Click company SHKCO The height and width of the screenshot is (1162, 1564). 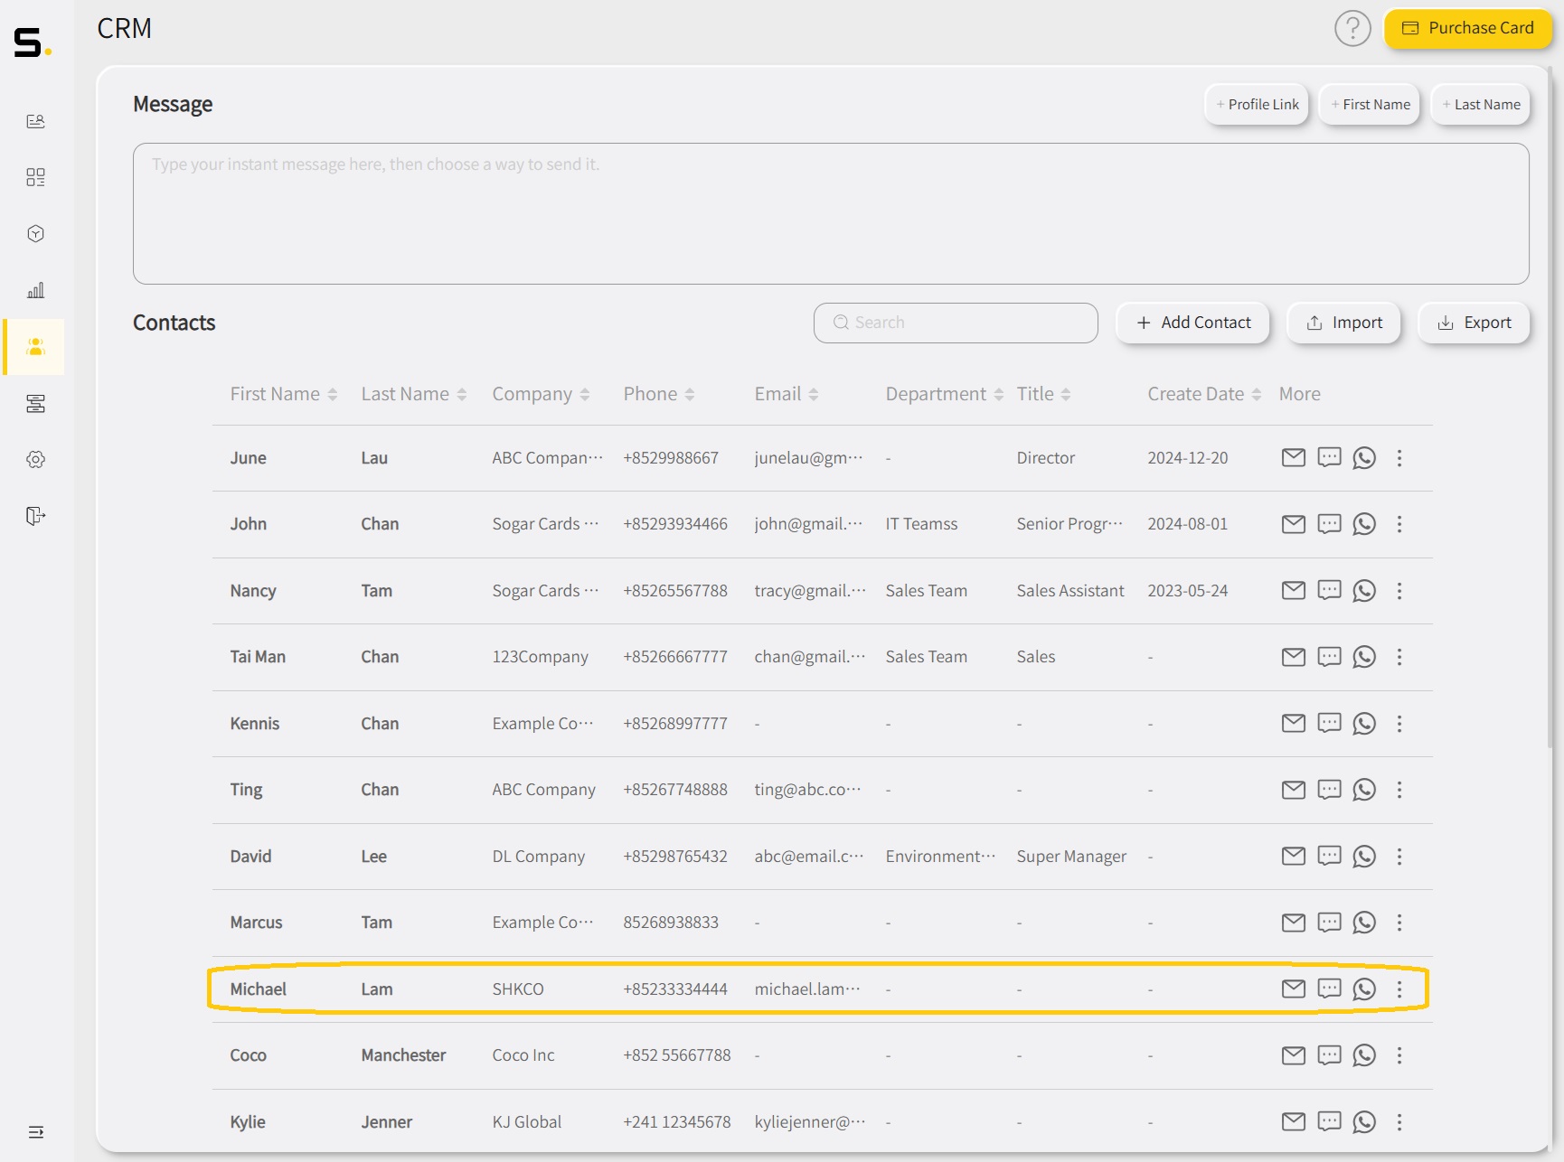point(518,989)
